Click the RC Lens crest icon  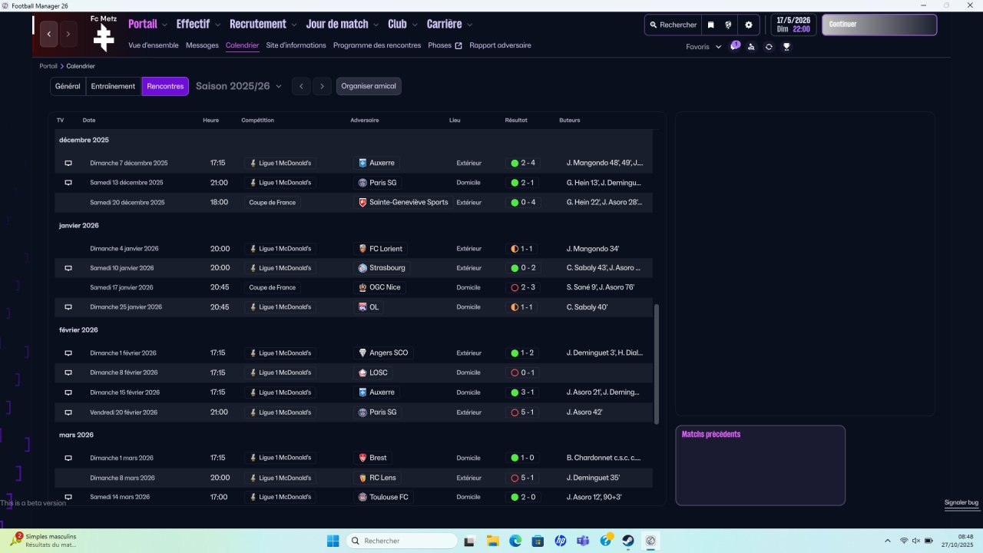[362, 478]
